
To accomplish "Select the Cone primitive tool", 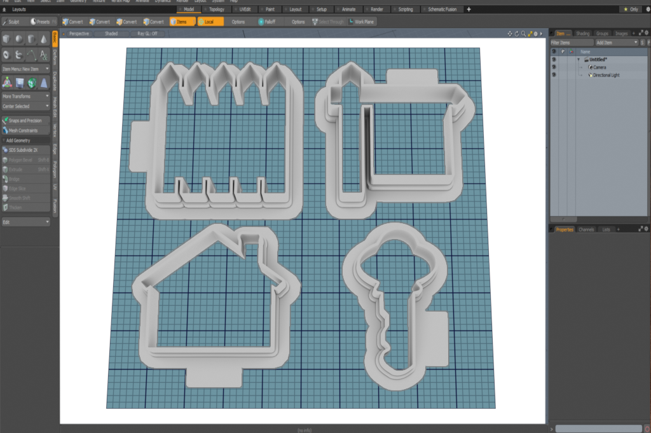I will pyautogui.click(x=44, y=39).
